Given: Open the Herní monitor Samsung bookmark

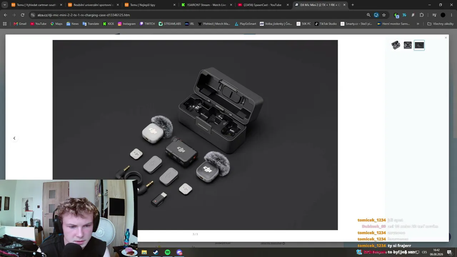Looking at the screenshot, I should click(393, 24).
